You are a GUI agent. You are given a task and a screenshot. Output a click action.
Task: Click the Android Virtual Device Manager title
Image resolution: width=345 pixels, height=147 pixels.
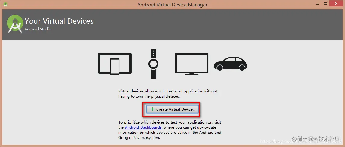pyautogui.click(x=172, y=5)
